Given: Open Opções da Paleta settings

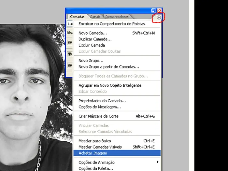Looking at the screenshot, I should [x=96, y=168].
